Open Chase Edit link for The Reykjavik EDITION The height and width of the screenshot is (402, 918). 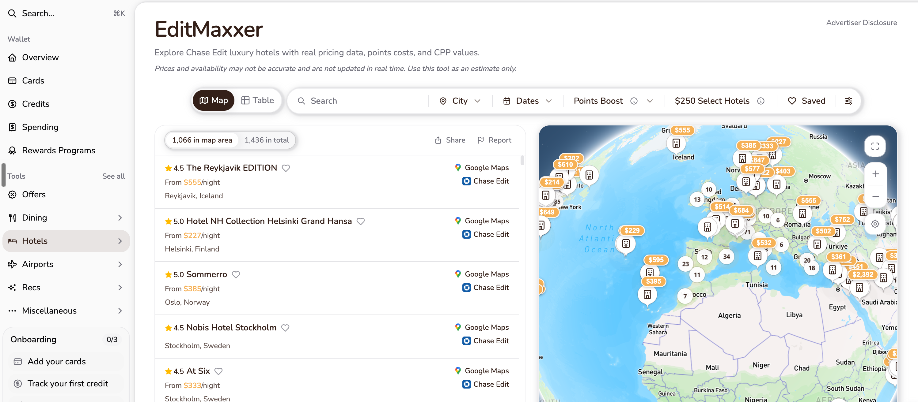(x=485, y=181)
